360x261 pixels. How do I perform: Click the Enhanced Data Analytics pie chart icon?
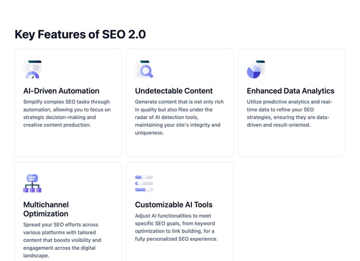(256, 69)
